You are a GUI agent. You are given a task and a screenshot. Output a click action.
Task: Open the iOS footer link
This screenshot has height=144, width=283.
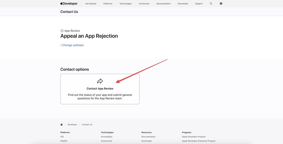coord(62,137)
